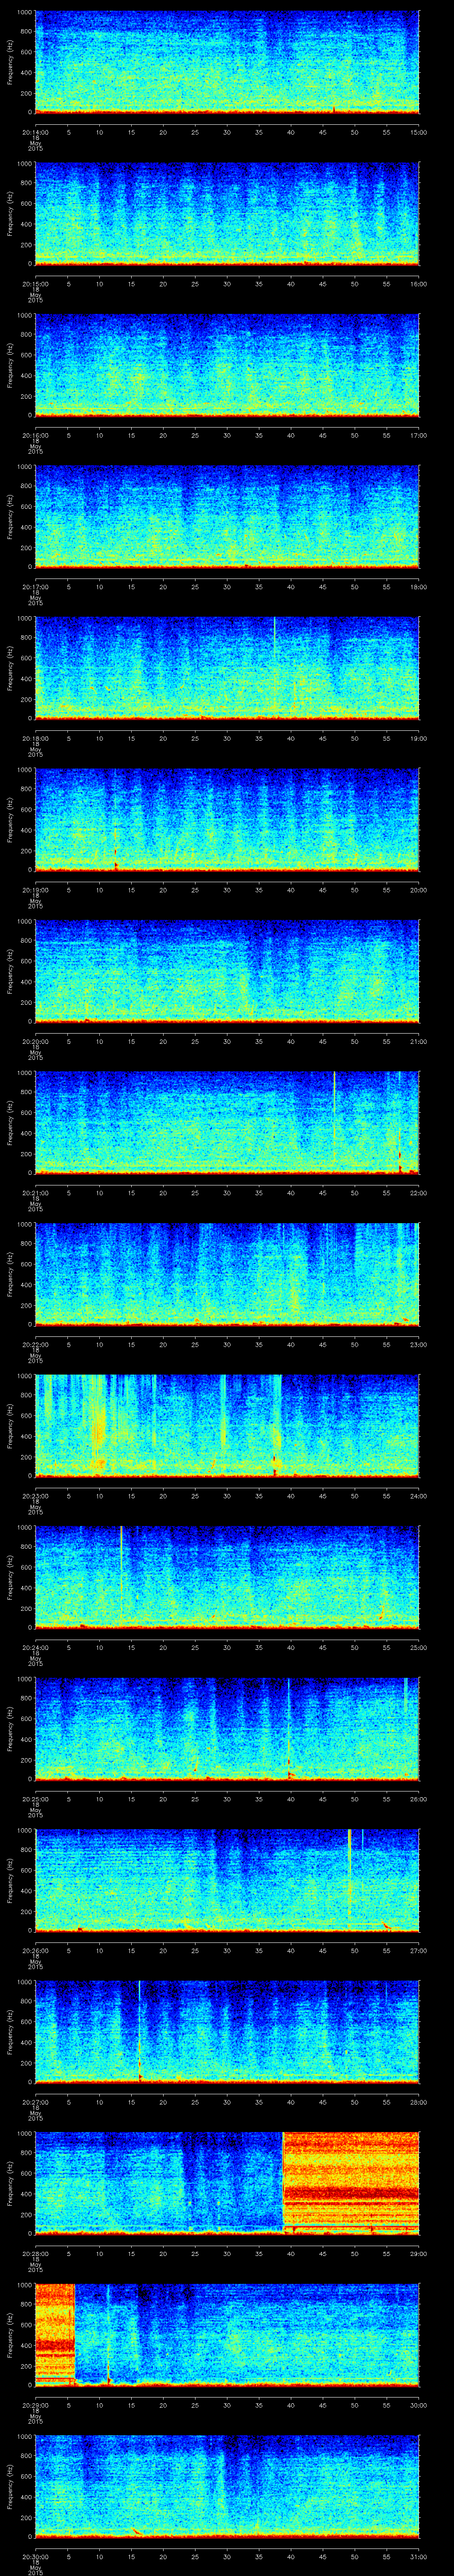Click the '20:27:00' start time label
Viewport: 454px width, 2576px height.
(35, 2102)
